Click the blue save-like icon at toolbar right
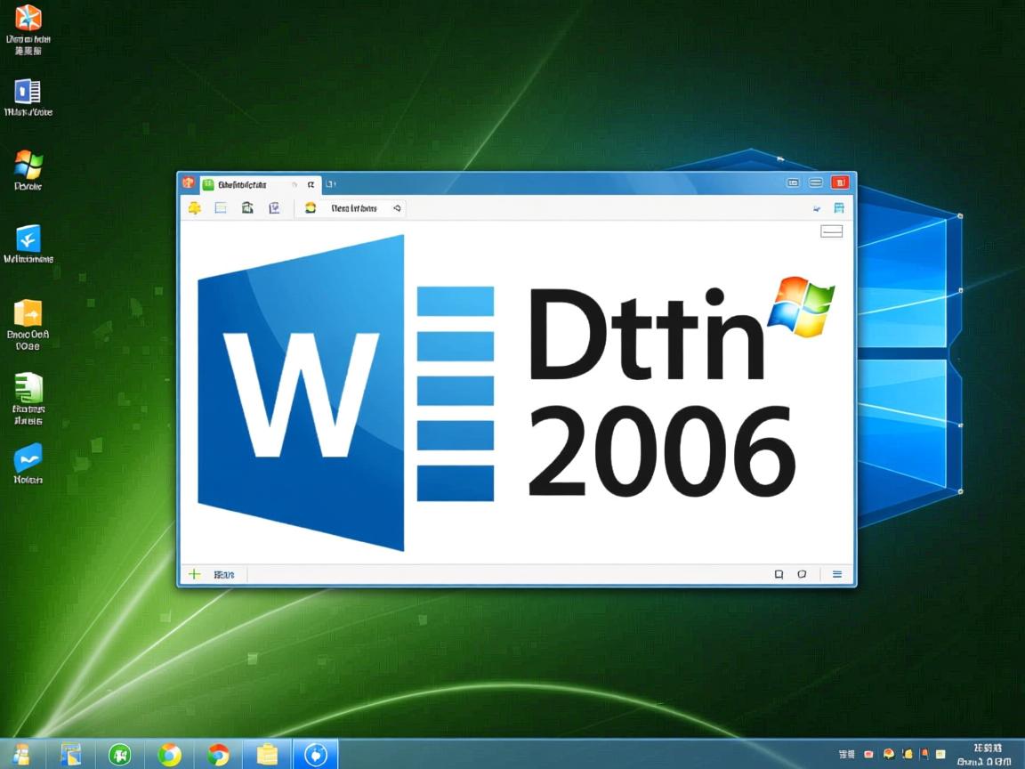 [838, 208]
